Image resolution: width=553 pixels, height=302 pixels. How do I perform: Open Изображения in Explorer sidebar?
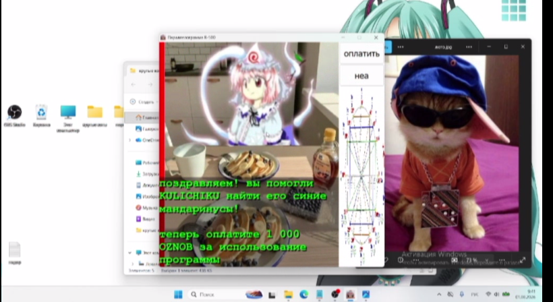click(147, 196)
